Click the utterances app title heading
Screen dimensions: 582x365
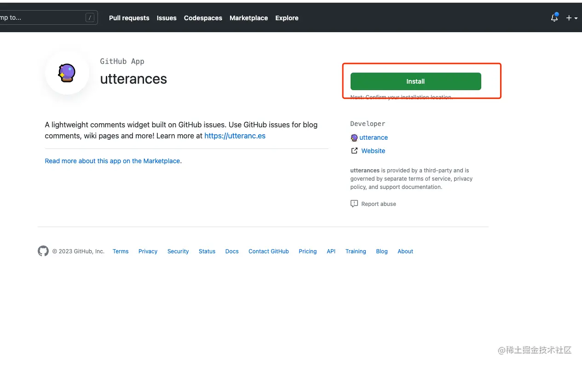(x=133, y=79)
